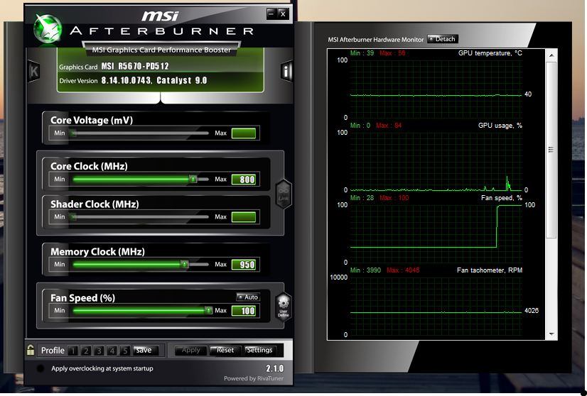
Task: Click the empty Core Voltage value field
Action: [244, 133]
